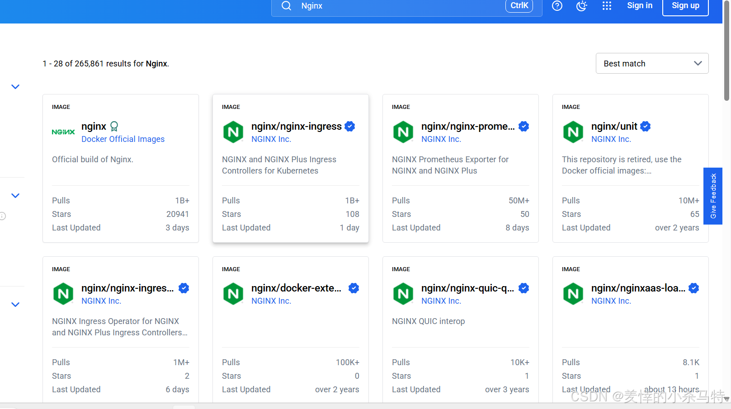Click the verified badge beside nginx/nginx-quic-q...
Viewport: 731px width, 409px height.
pos(524,288)
